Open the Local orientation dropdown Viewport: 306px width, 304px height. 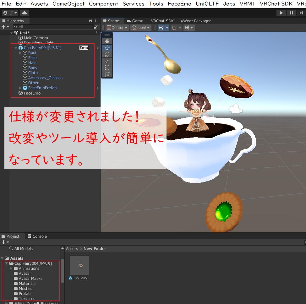point(140,28)
